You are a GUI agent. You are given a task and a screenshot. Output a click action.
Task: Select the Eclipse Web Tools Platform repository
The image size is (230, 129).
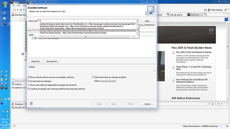pos(88,31)
